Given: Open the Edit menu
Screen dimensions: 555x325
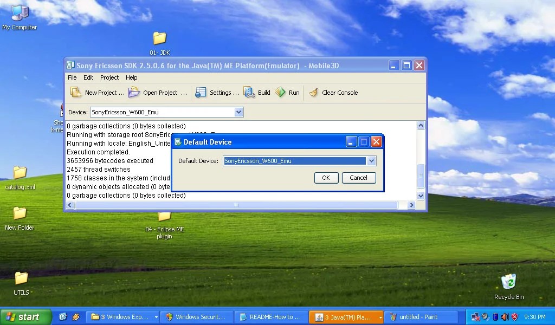Looking at the screenshot, I should click(x=88, y=77).
